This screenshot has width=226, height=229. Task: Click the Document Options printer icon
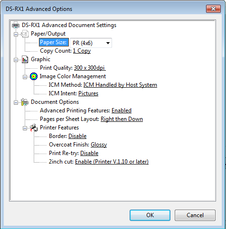tap(25, 102)
